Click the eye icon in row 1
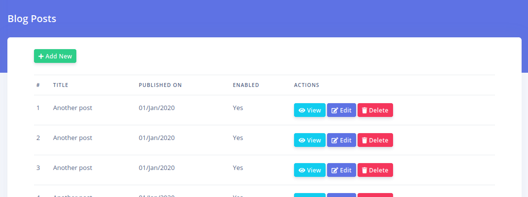The height and width of the screenshot is (197, 528). click(x=302, y=111)
